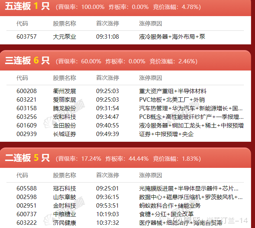
Task: Click 首次涨停 column header in 三连板 table
Action: 108,78
